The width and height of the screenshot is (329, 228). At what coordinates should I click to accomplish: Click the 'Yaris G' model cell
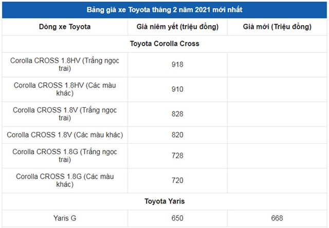tap(65, 218)
